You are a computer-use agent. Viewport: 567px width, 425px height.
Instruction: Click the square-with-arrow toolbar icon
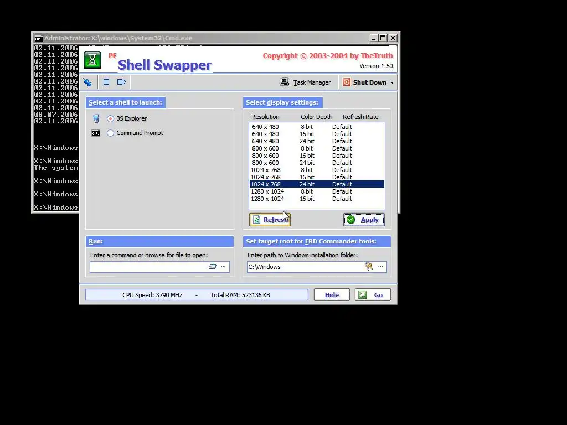pos(121,82)
